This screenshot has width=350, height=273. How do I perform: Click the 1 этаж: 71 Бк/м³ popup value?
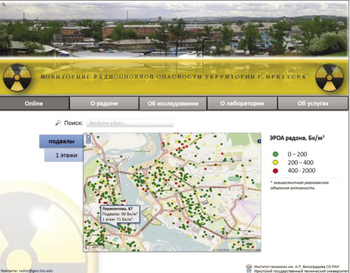(118, 219)
